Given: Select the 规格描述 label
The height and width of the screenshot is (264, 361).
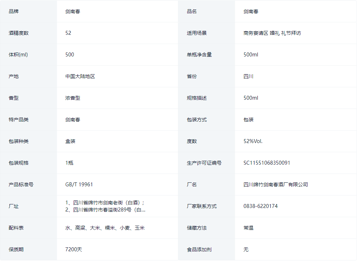Looking at the screenshot, I should point(197,98).
